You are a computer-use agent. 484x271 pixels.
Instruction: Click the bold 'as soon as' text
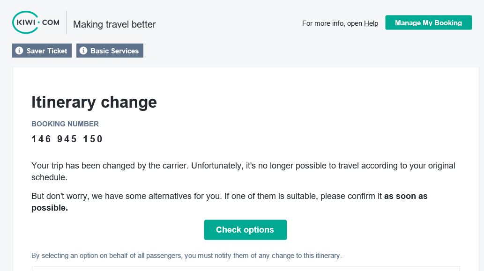(x=406, y=196)
